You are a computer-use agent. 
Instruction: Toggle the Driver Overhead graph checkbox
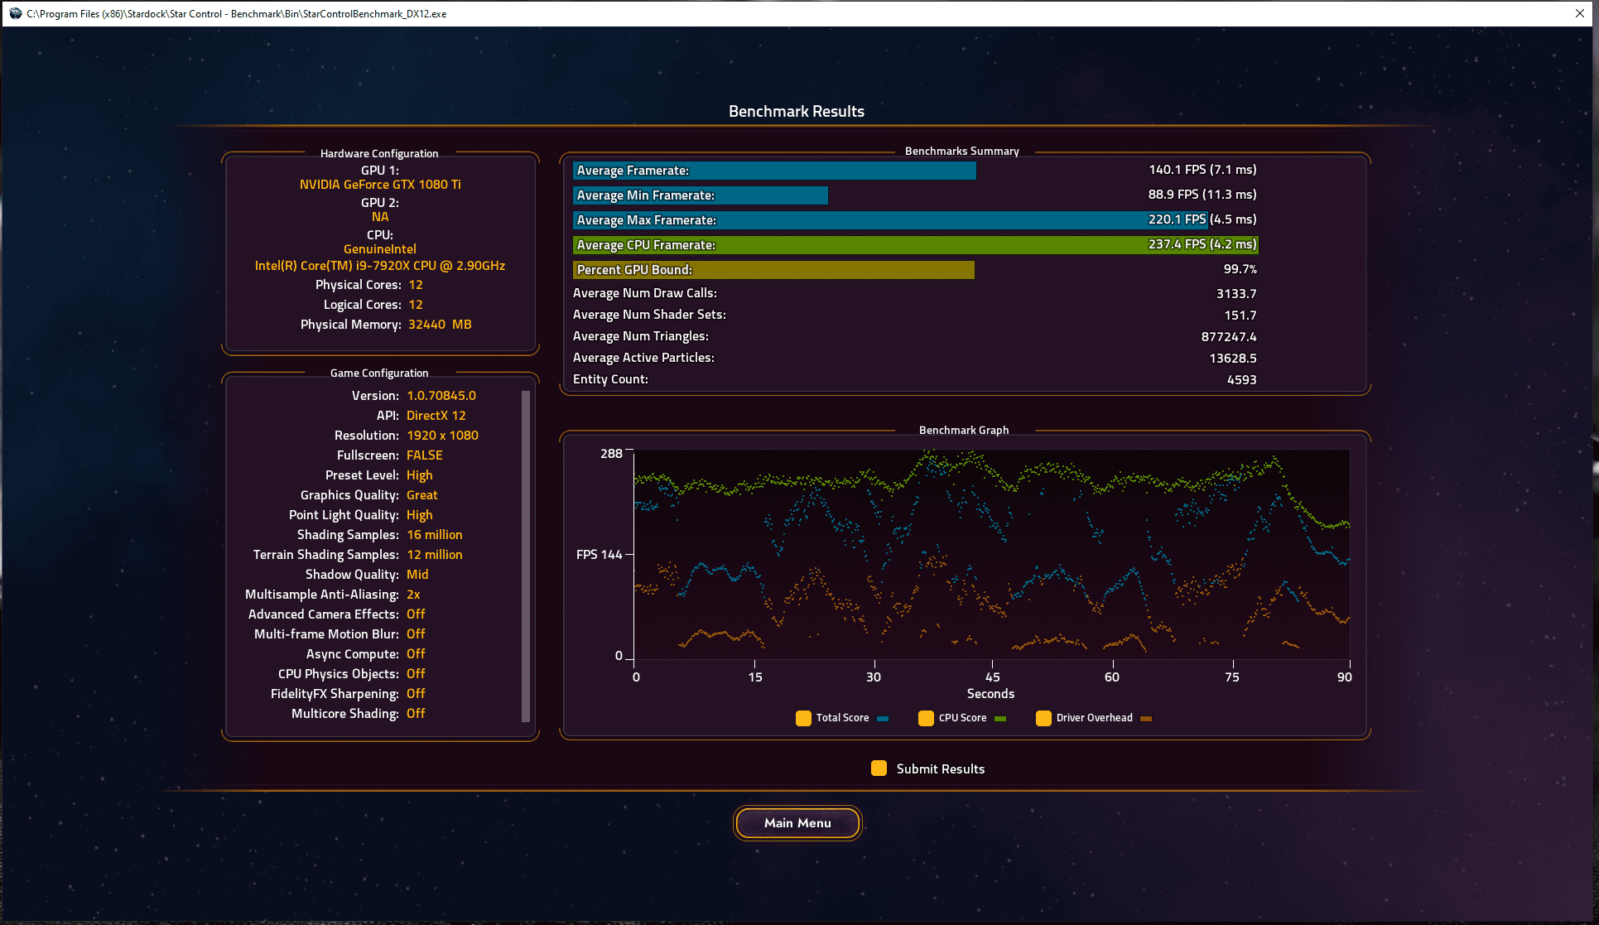point(1043,718)
